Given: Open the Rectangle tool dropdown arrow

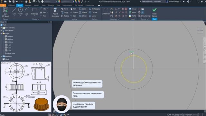Looking at the screenshot, I should 34,15.
